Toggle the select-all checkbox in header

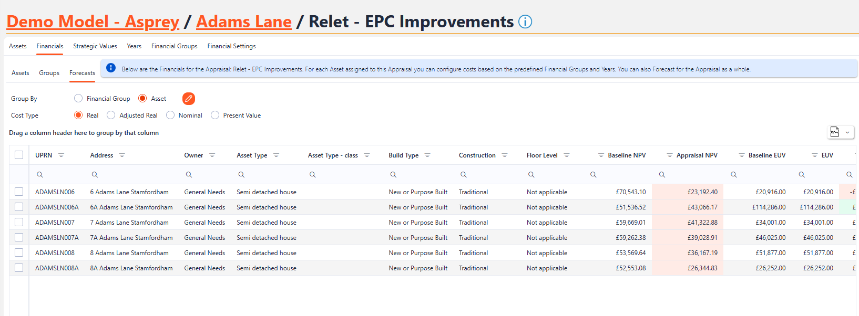(19, 155)
